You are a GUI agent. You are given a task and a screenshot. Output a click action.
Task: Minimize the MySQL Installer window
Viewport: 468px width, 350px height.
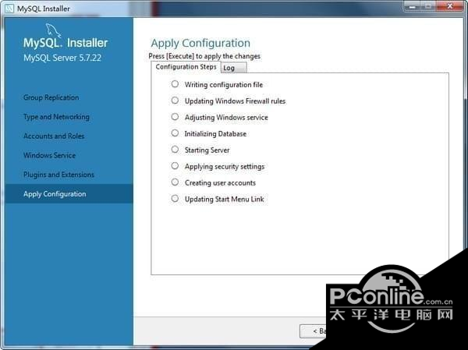click(x=413, y=6)
